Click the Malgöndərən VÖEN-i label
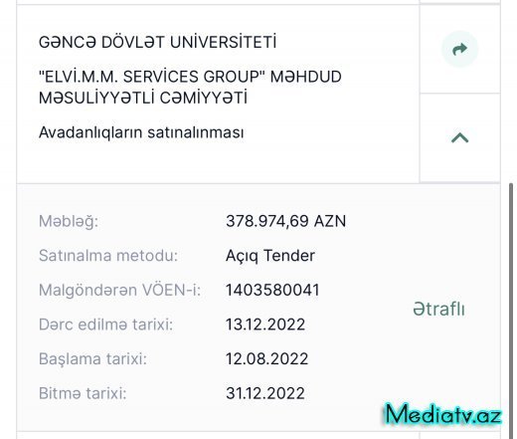Screen dimensions: 517x439 click(120, 290)
